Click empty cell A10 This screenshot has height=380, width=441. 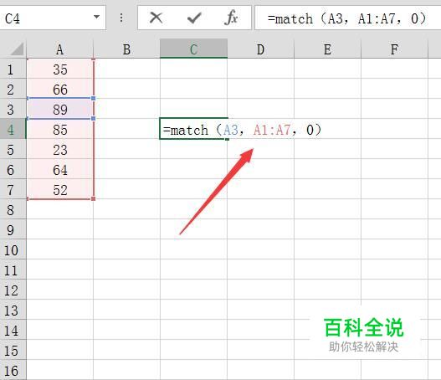point(60,249)
